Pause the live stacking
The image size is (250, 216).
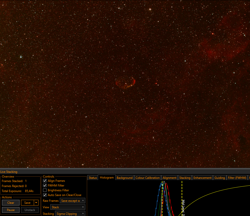11,210
